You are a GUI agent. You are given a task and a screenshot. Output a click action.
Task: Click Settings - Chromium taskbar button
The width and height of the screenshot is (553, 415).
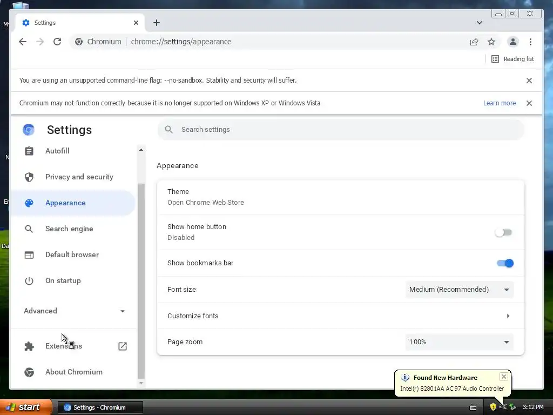(x=100, y=407)
